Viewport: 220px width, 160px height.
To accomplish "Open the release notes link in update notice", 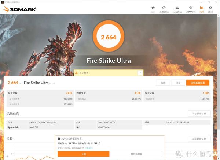I will tap(88, 148).
